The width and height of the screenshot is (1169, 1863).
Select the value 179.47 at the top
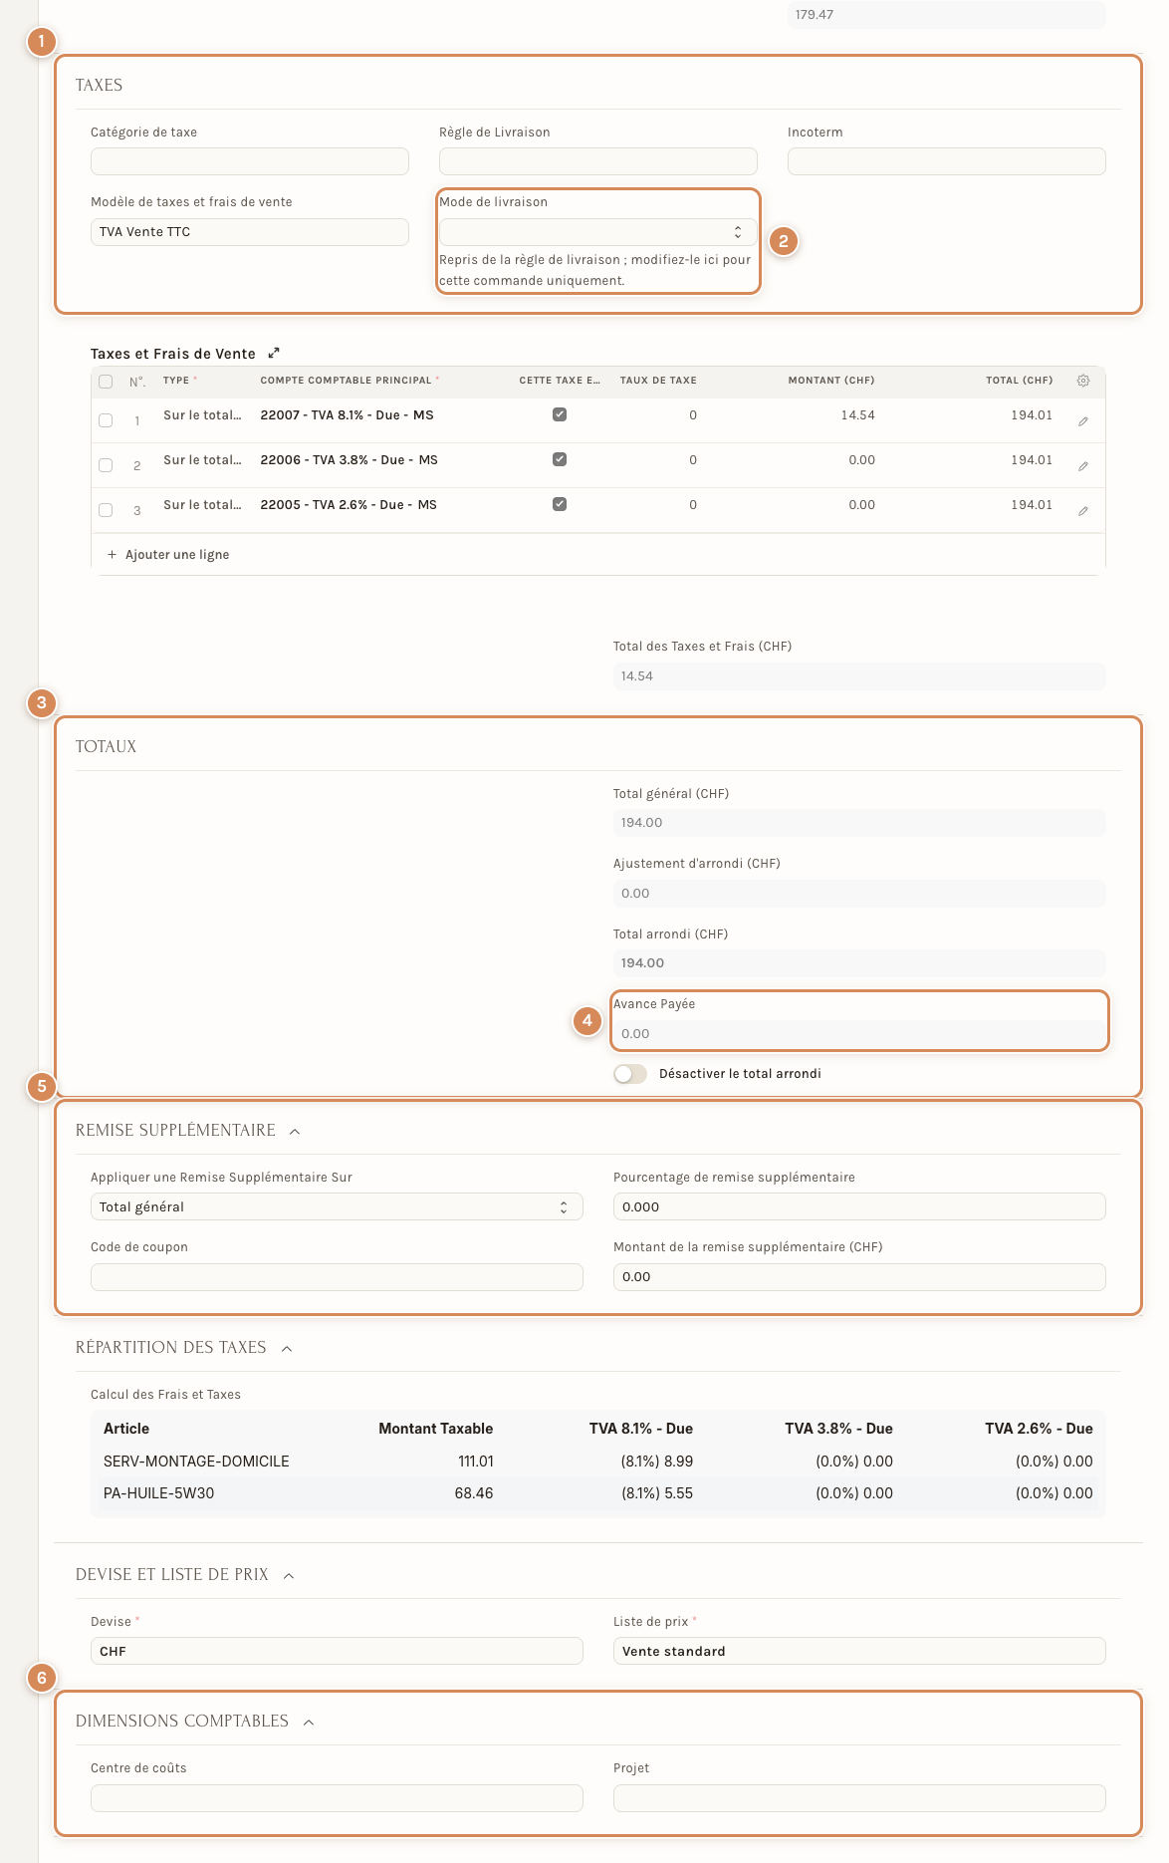[946, 15]
